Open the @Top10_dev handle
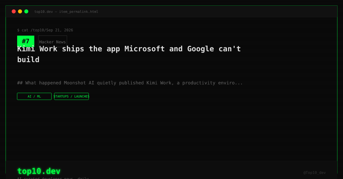 [x=314, y=172]
